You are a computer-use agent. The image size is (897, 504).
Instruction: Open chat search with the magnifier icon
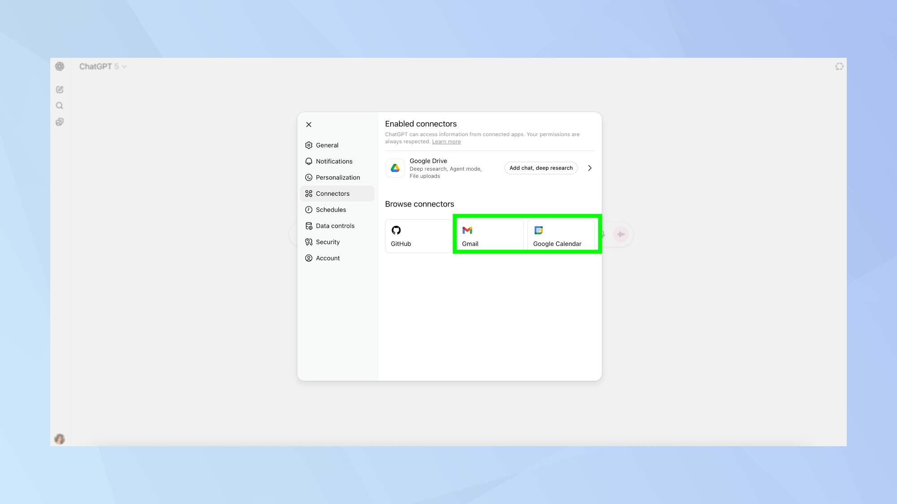point(60,105)
